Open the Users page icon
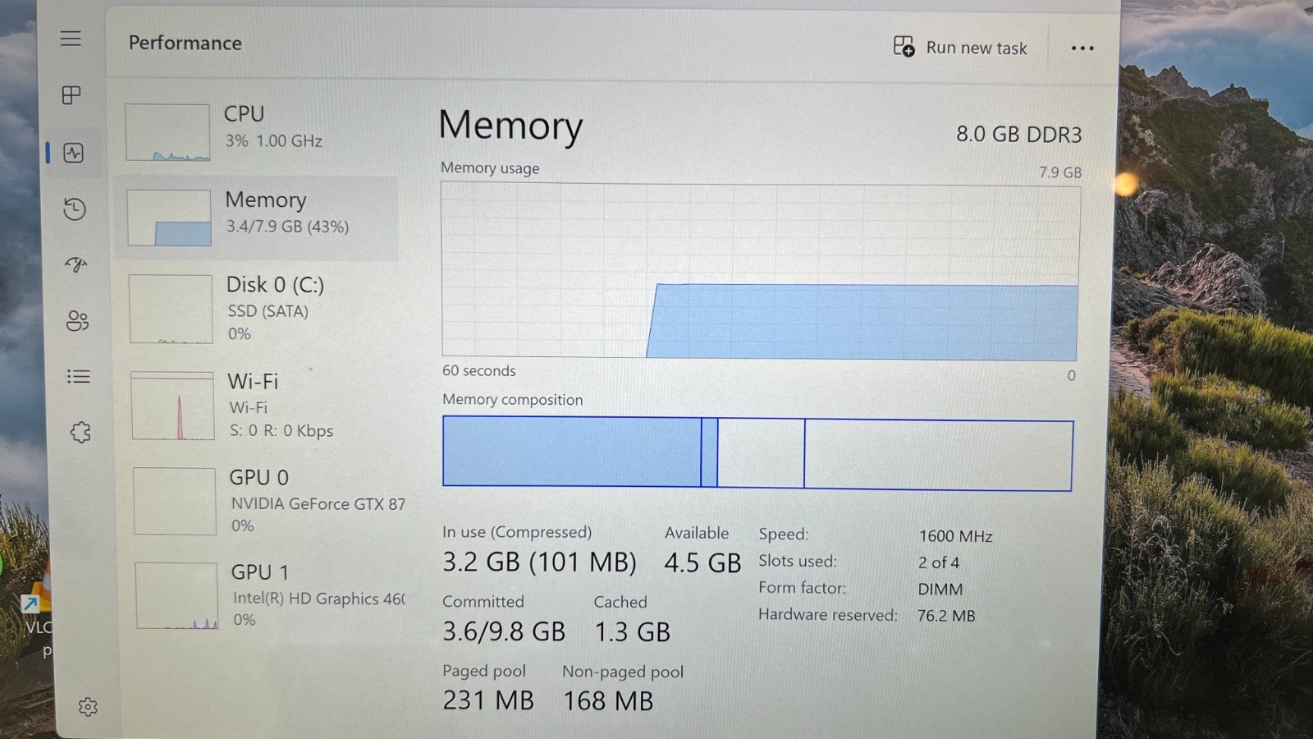The width and height of the screenshot is (1313, 739). [77, 320]
